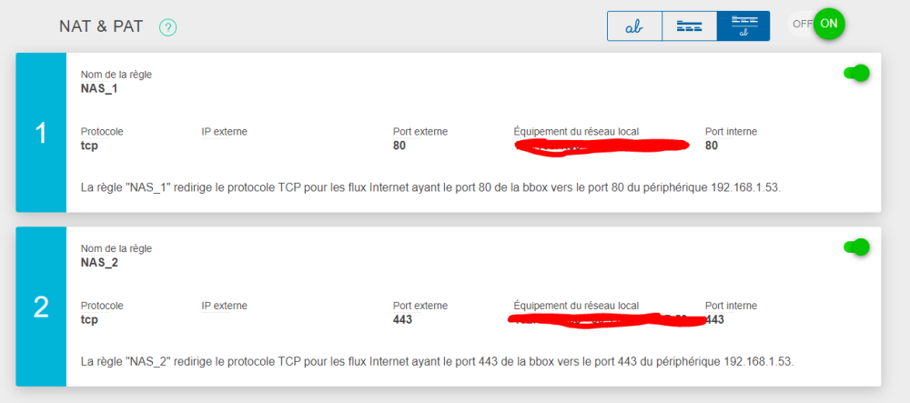The width and height of the screenshot is (910, 403).
Task: Click the NAS_2 rule name
Action: coord(100,263)
